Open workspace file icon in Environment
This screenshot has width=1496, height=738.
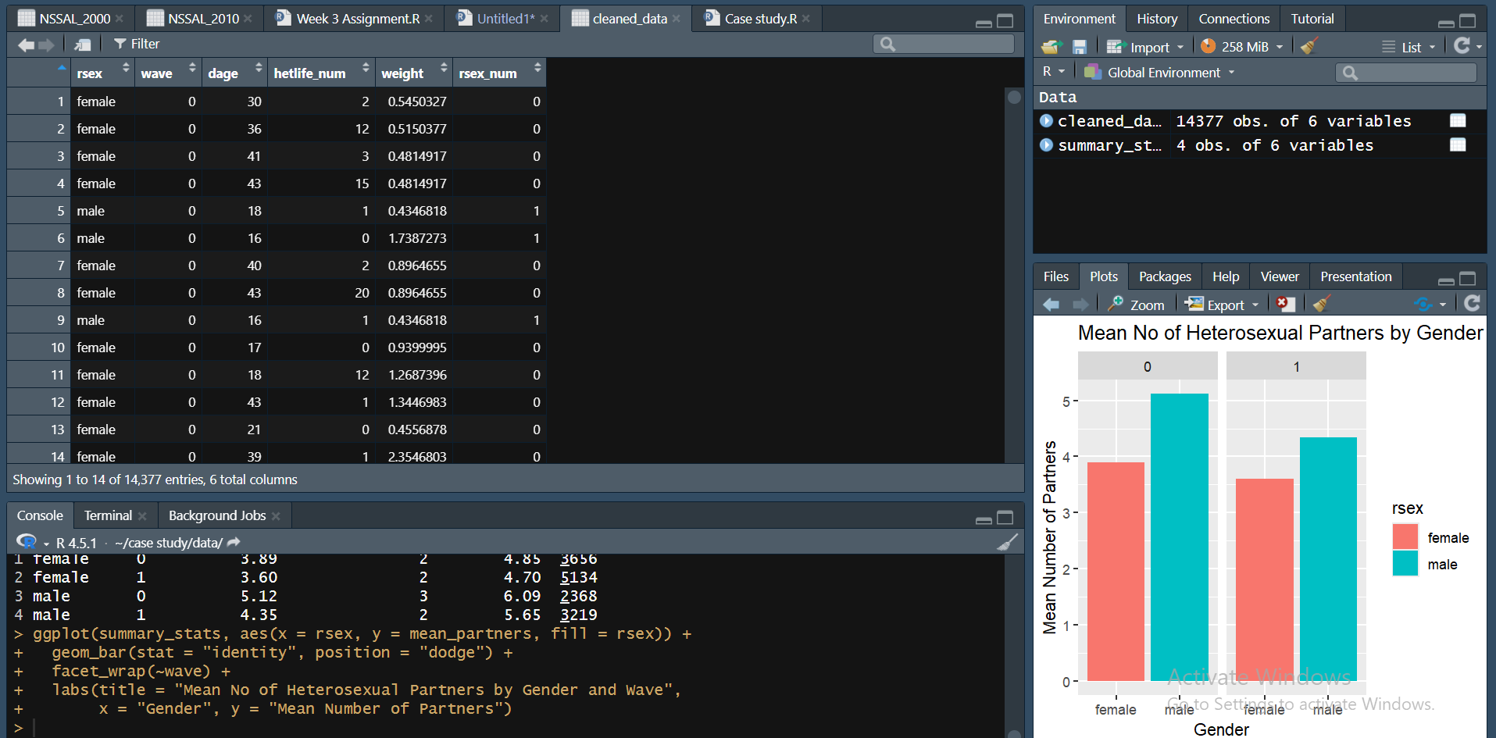1051,47
